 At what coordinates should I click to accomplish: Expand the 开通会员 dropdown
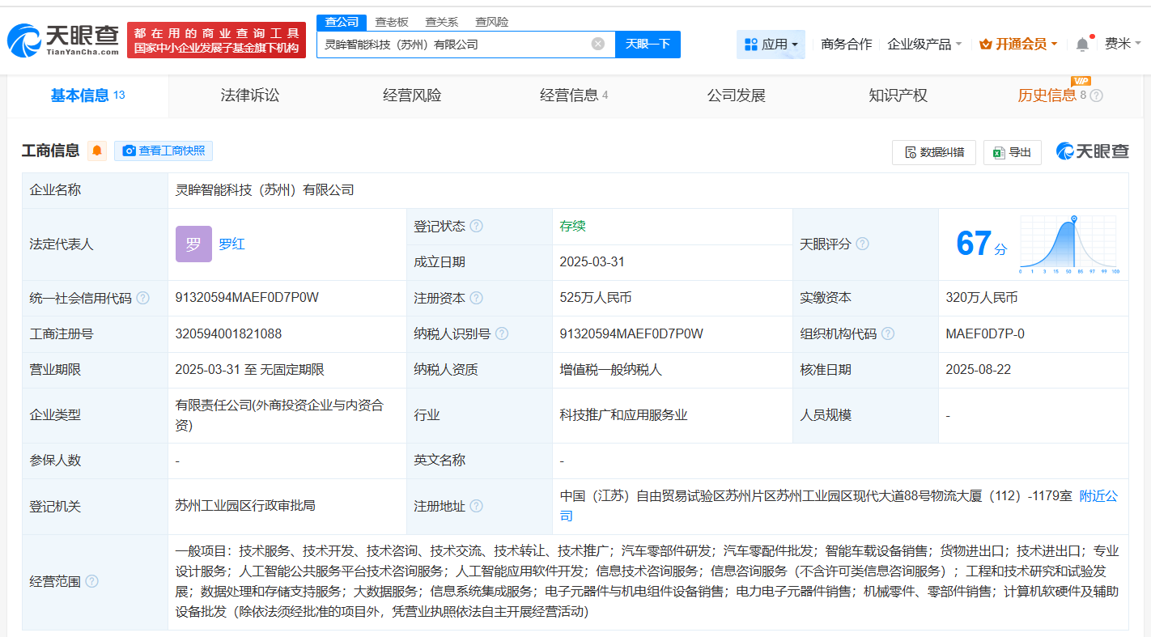tap(1018, 44)
